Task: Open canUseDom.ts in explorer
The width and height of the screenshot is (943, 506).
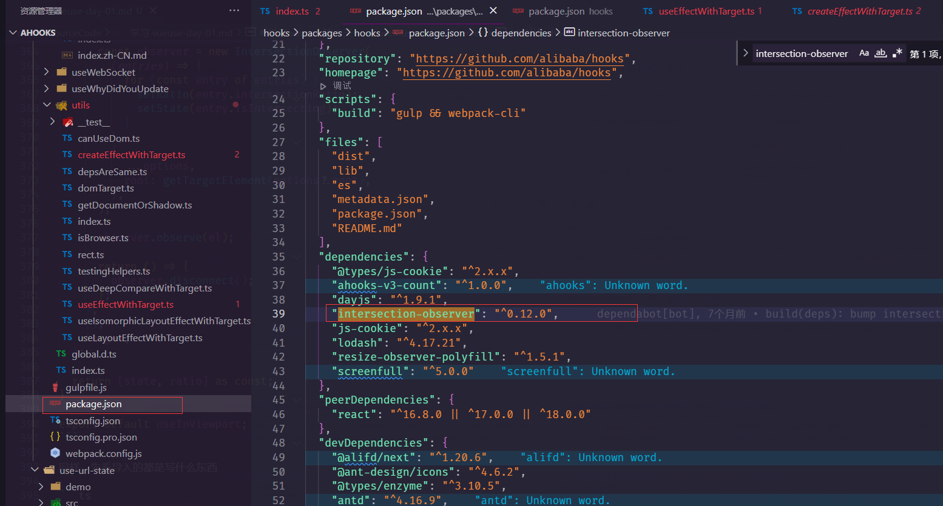Action: pyautogui.click(x=109, y=138)
